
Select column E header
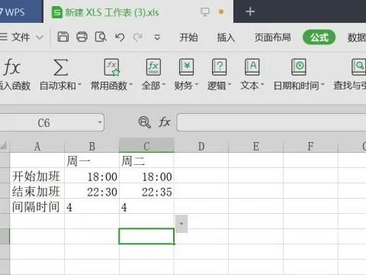[x=256, y=146]
